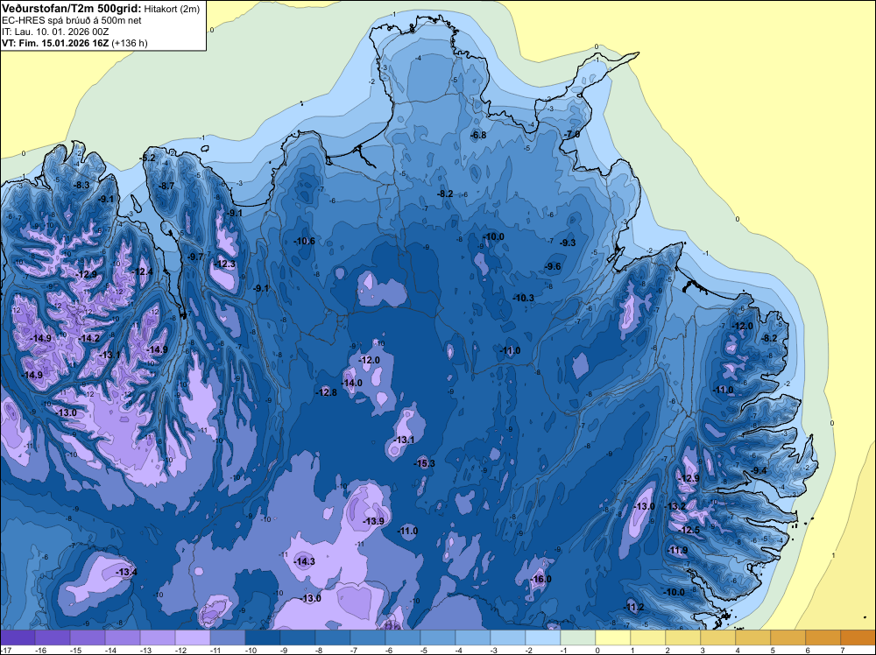
Task: Click the '-8.7' temperature value on the map
Action: pos(167,186)
